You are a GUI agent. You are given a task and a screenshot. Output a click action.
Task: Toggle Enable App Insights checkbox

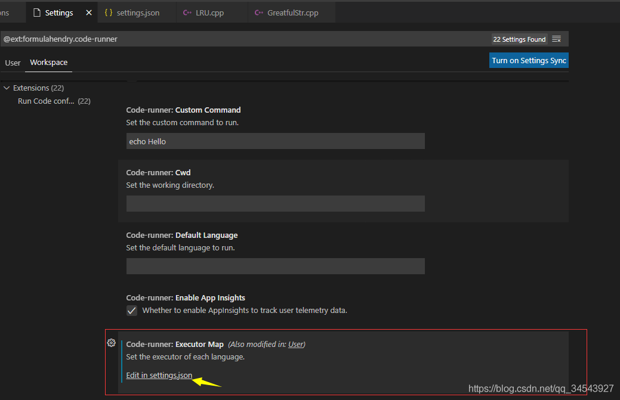132,311
